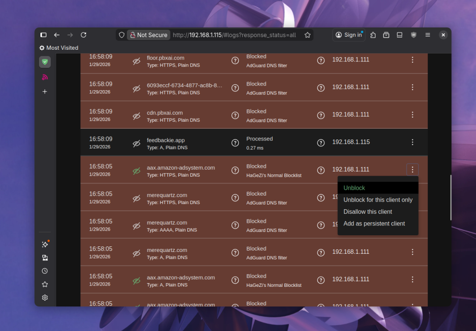Click the reload page button
The width and height of the screenshot is (476, 331).
pyautogui.click(x=84, y=35)
